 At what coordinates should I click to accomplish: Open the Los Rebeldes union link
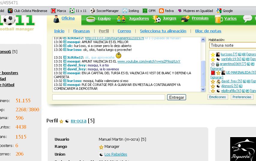(116, 154)
